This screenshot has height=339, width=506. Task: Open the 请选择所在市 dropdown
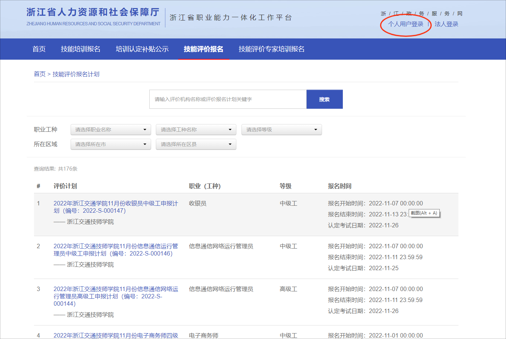pos(110,144)
